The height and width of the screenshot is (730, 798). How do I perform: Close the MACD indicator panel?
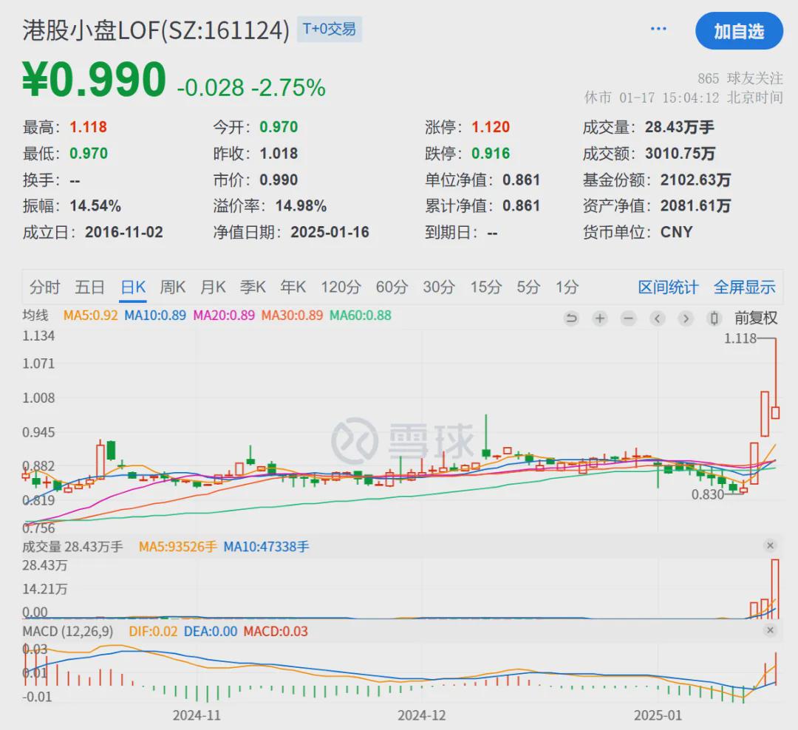pyautogui.click(x=770, y=630)
